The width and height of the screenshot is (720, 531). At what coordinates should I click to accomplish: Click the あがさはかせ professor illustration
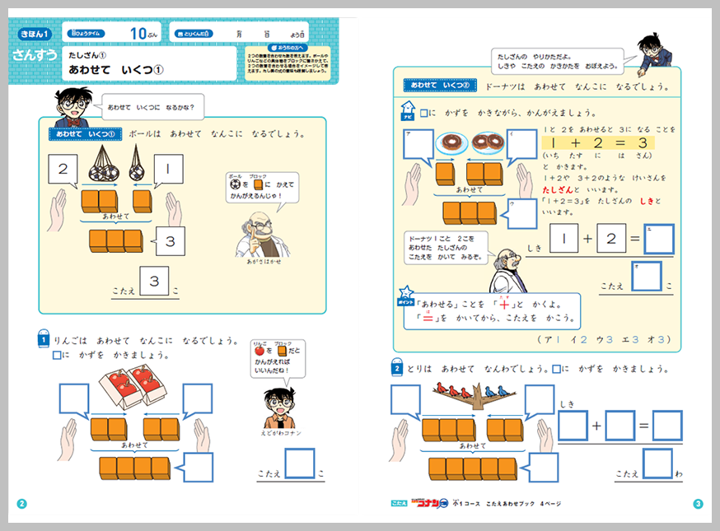[x=262, y=235]
